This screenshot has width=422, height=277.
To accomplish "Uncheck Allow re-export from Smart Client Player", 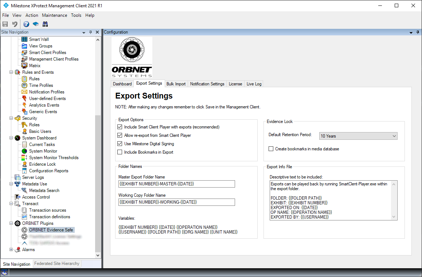I will [x=120, y=135].
